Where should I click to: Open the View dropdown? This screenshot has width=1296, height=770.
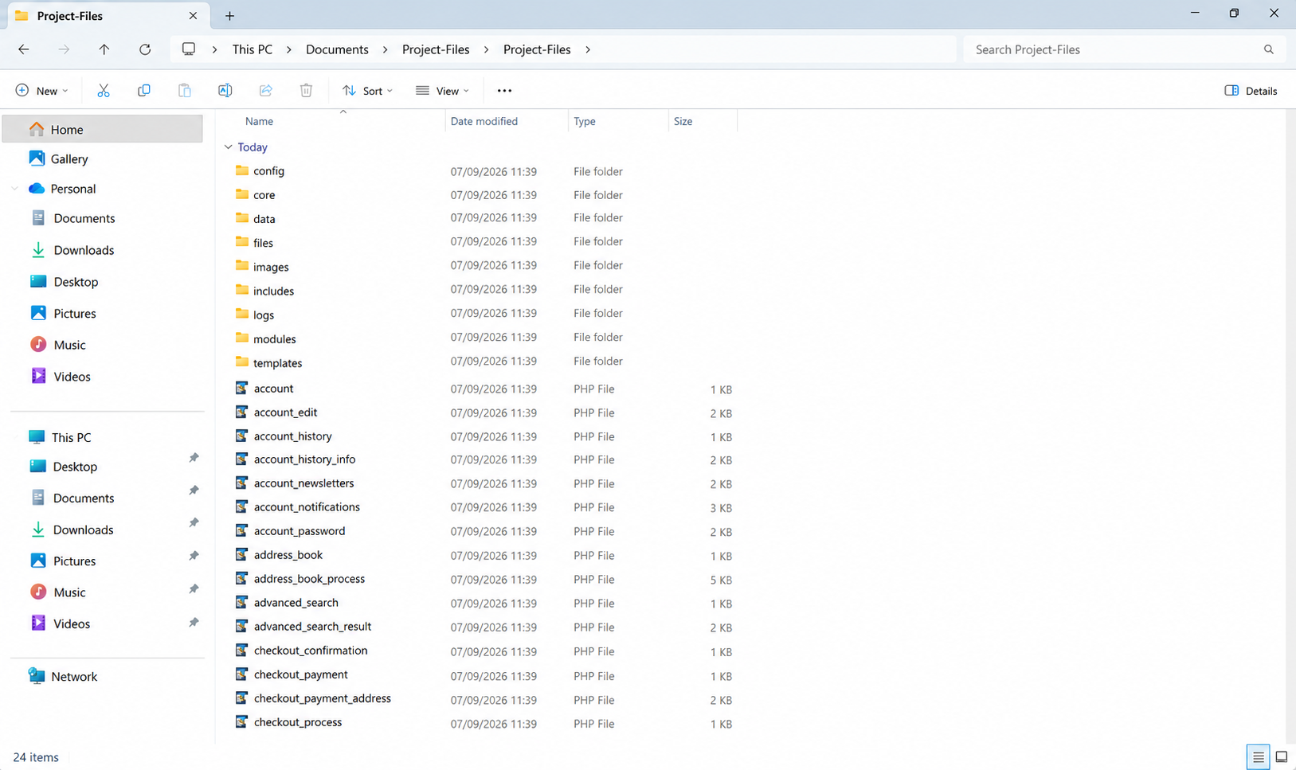pos(442,91)
